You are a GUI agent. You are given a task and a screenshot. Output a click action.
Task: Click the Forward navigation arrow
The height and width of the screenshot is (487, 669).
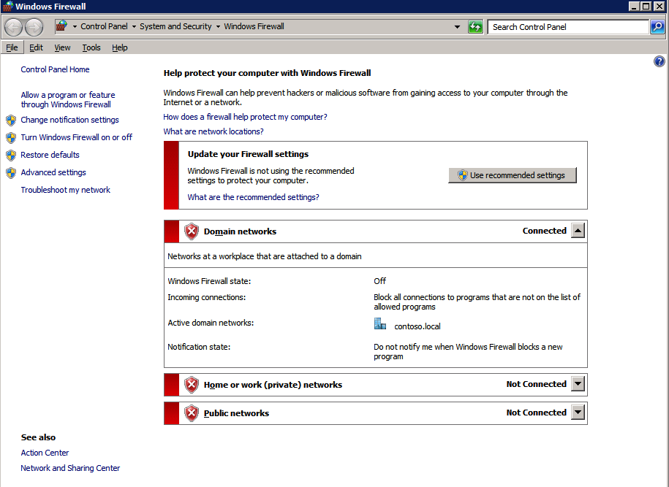tap(34, 27)
